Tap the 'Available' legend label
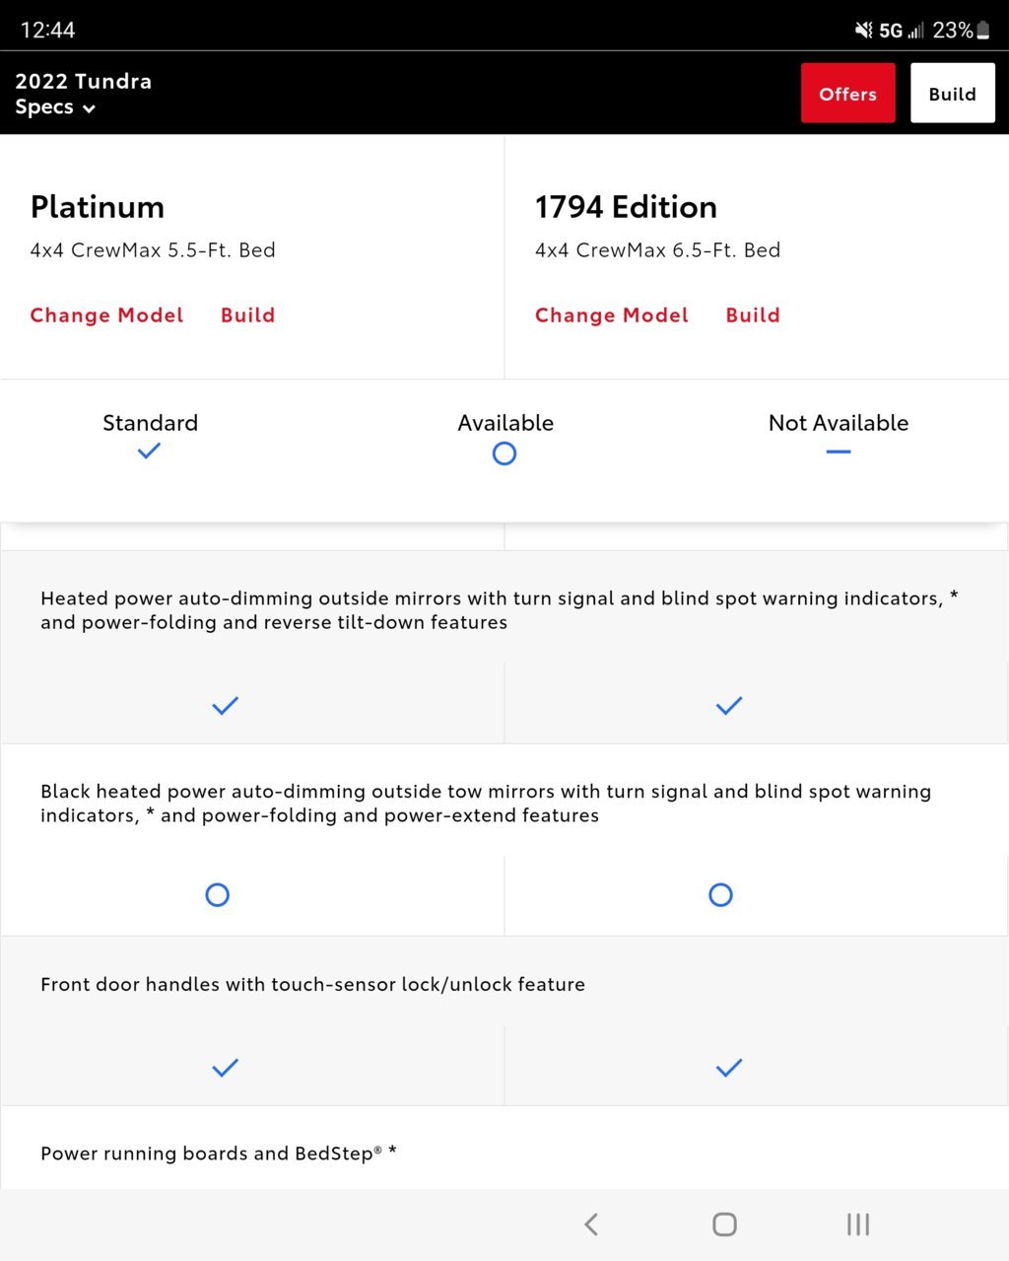Image resolution: width=1009 pixels, height=1261 pixels. coord(505,423)
